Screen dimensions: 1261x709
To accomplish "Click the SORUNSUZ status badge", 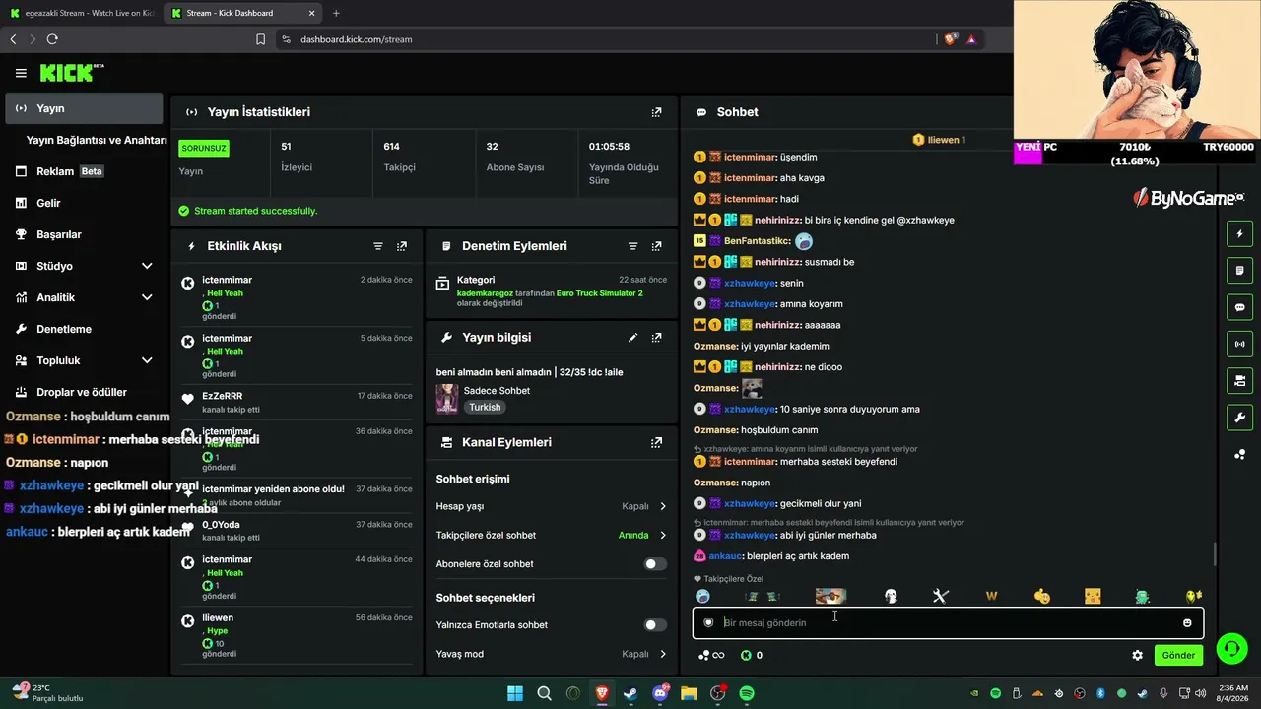I will (204, 148).
